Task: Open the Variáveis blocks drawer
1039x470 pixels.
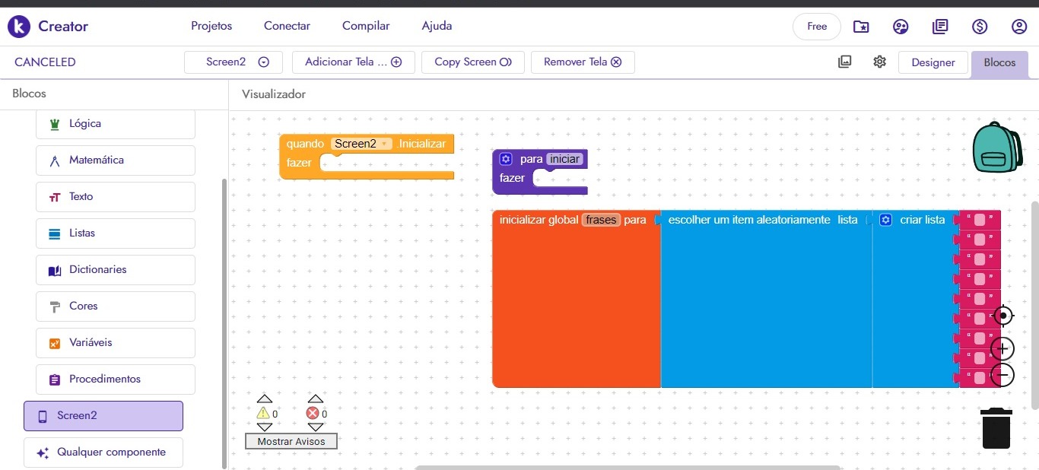Action: pyautogui.click(x=116, y=343)
